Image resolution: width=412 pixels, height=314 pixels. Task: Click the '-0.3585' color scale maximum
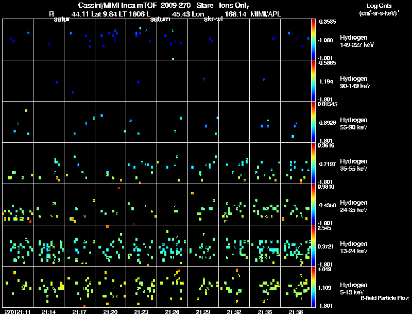pos(327,22)
